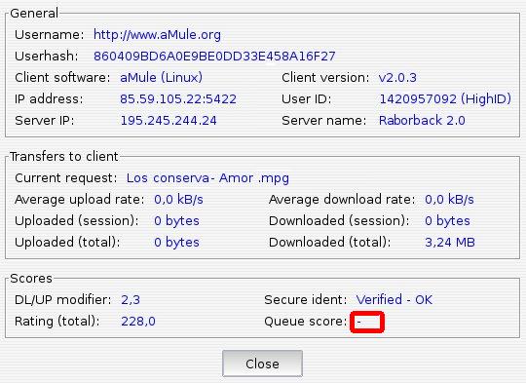Screen dimensions: 526x383
Task: Click the Server IP value 195.245.244.24
Action: pos(169,121)
